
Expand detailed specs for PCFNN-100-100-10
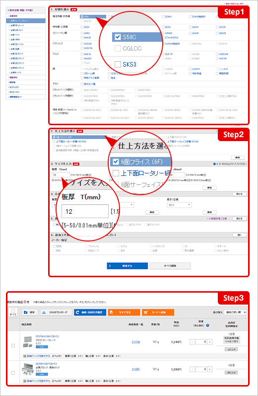coord(38,356)
